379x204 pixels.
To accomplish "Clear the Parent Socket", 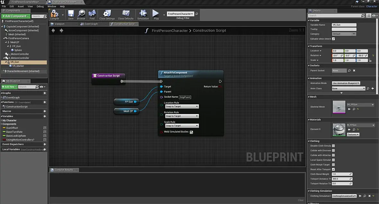I will point(354,71).
